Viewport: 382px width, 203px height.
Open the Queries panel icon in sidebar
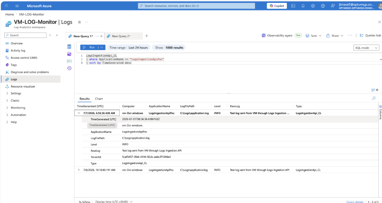point(69,54)
